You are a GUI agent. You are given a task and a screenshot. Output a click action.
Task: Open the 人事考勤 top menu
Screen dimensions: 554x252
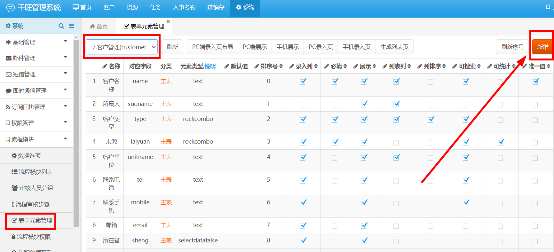[x=184, y=7]
